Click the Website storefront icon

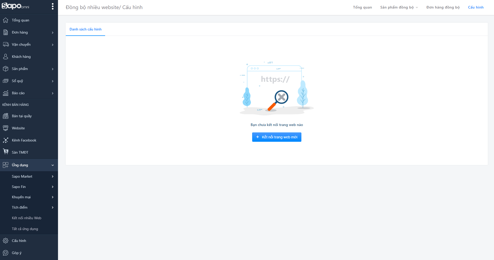coord(5,128)
